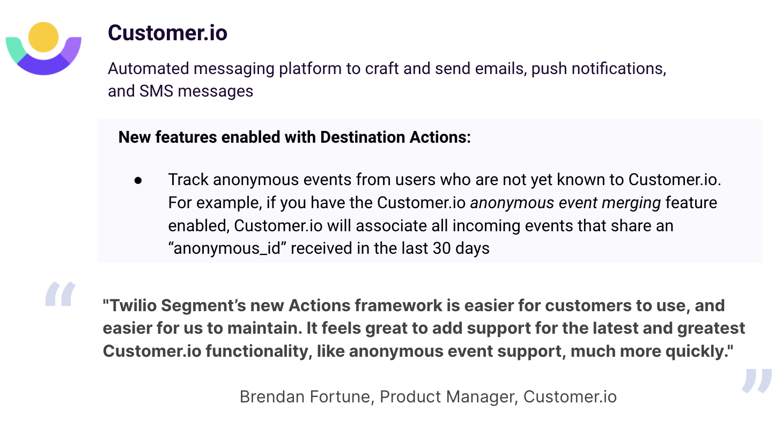Click the 'Track anonymous events' bullet sentence
Image resolution: width=782 pixels, height=426 pixels.
(445, 180)
